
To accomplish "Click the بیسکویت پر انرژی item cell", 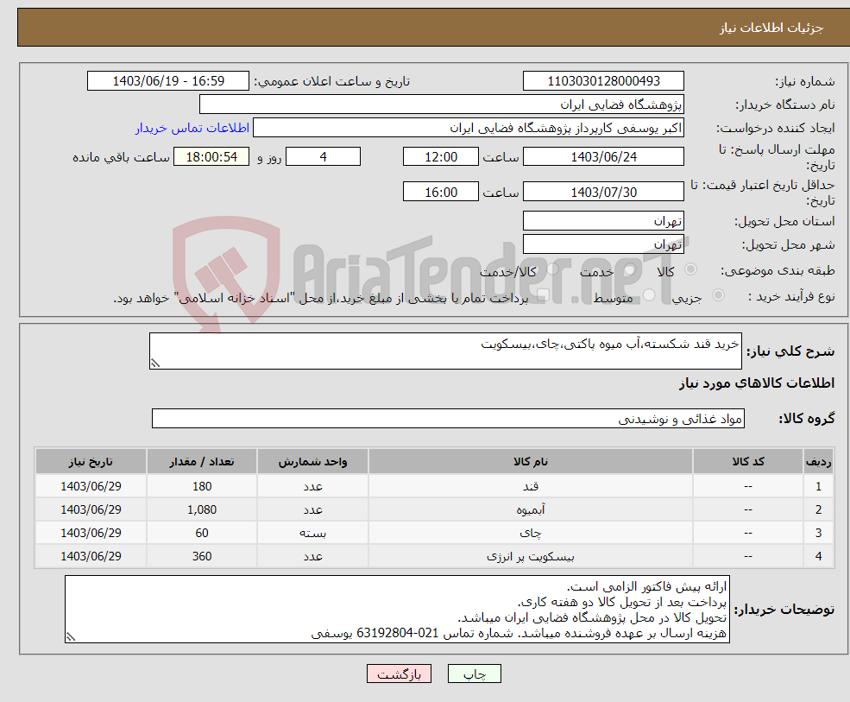I will [x=530, y=556].
